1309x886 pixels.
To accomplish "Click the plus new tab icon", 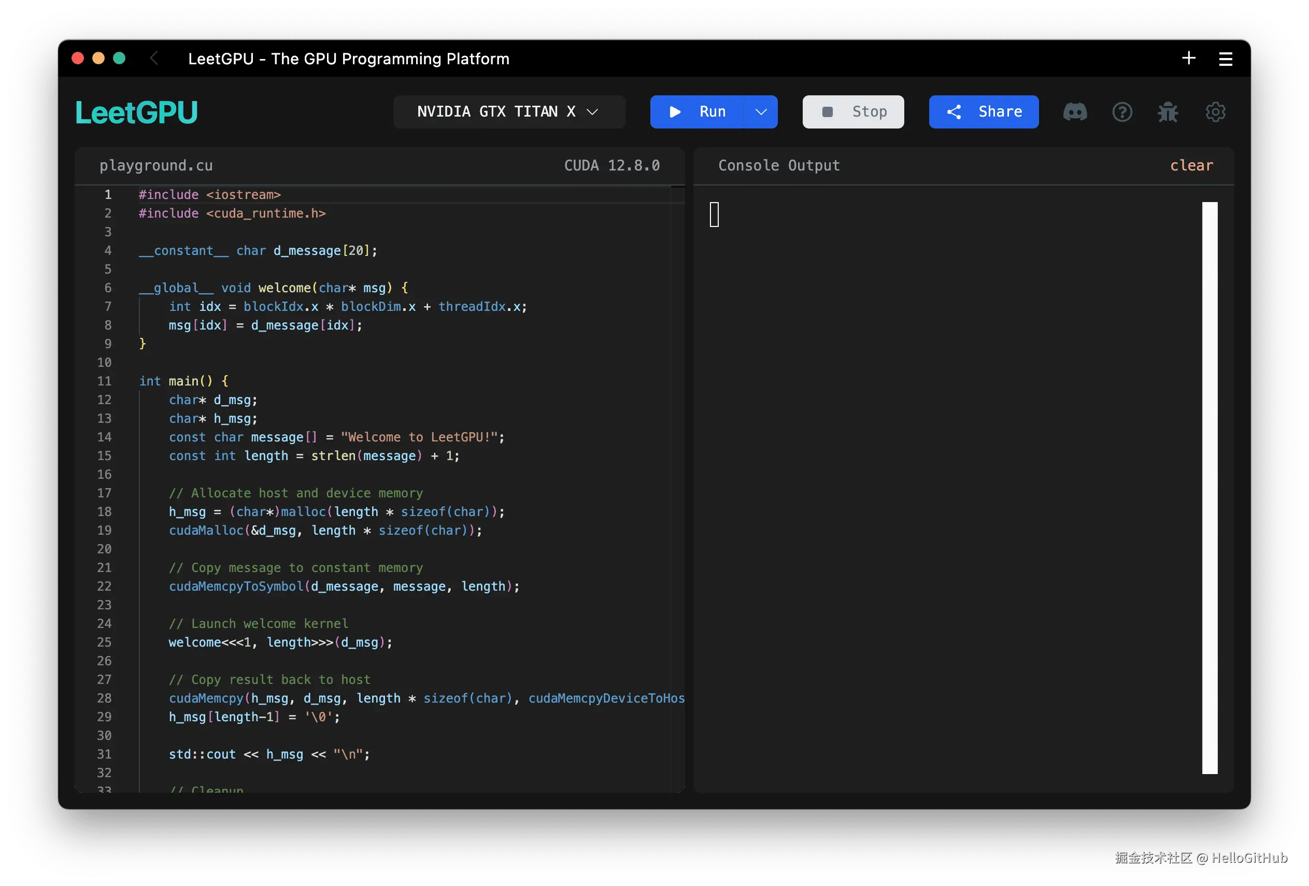I will (x=1188, y=58).
